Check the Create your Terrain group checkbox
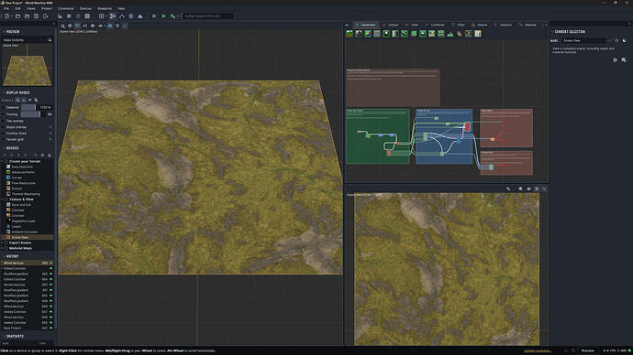The height and width of the screenshot is (355, 633). point(6,161)
